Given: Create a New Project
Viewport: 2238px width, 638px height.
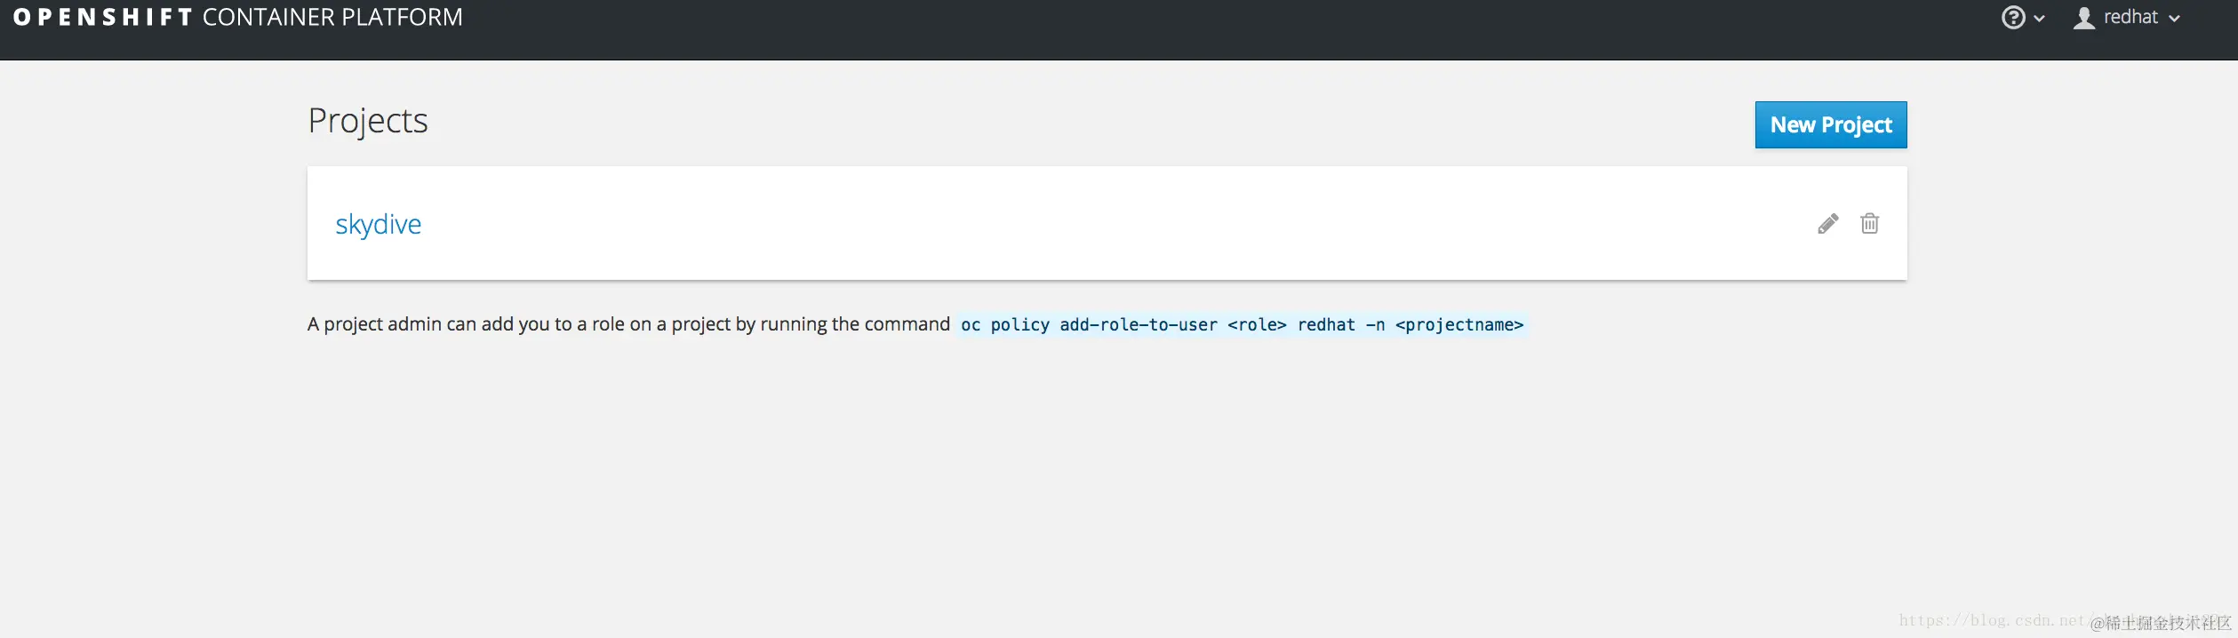Looking at the screenshot, I should coord(1831,125).
